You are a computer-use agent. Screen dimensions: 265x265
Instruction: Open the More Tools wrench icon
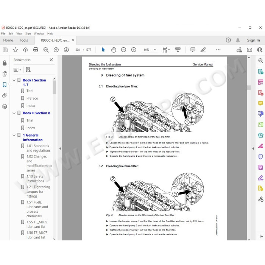(x=260, y=199)
